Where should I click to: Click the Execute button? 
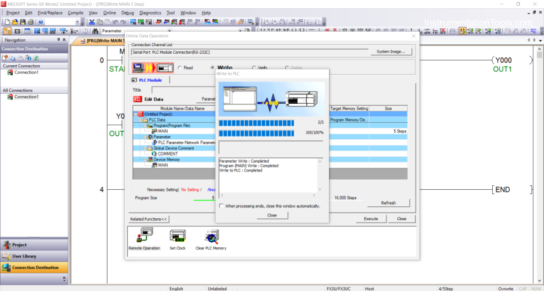[x=371, y=219]
